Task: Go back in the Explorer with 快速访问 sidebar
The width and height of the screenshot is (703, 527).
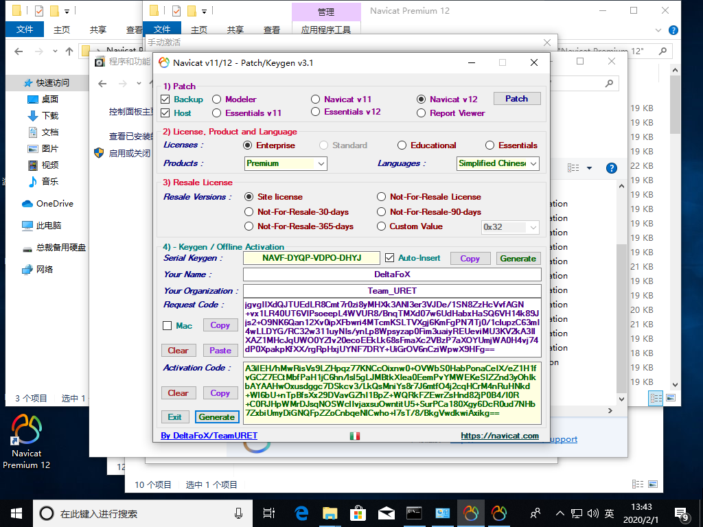Action: pyautogui.click(x=19, y=51)
